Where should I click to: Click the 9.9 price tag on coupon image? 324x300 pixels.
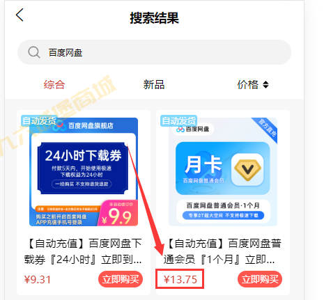coord(118,214)
